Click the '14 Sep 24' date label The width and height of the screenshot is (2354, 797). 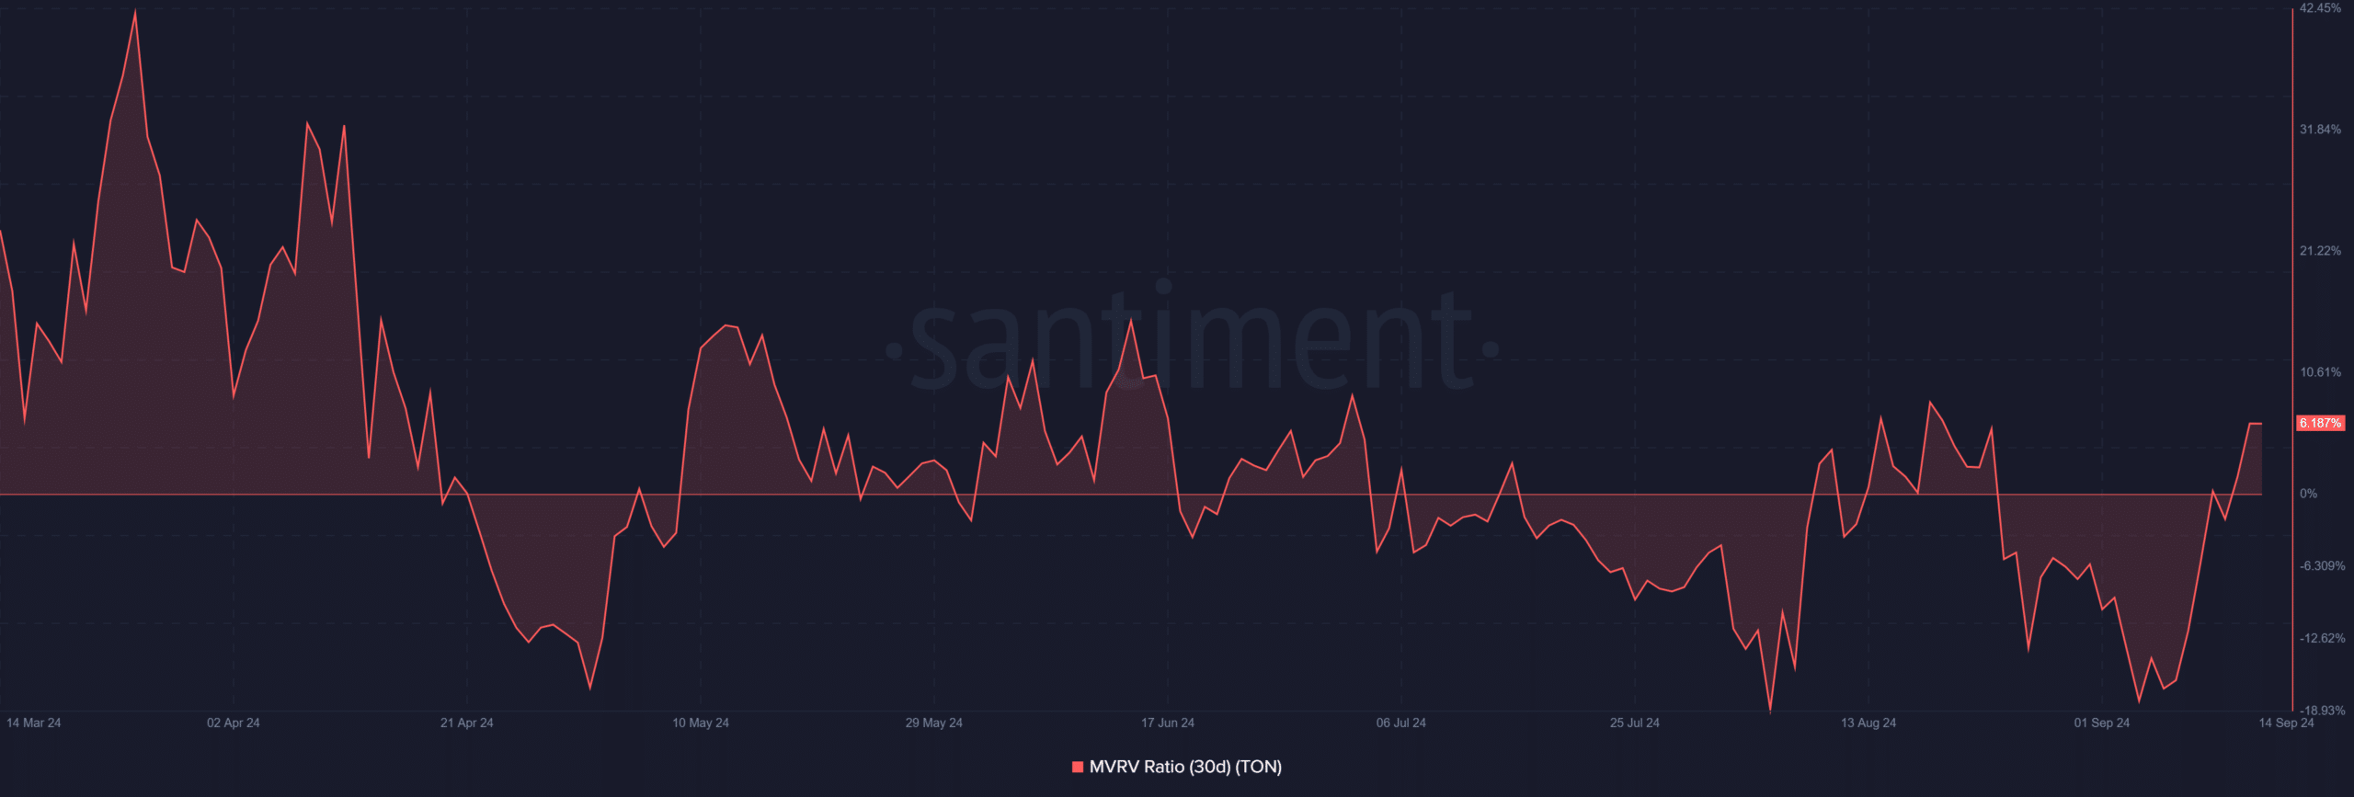coord(2286,723)
